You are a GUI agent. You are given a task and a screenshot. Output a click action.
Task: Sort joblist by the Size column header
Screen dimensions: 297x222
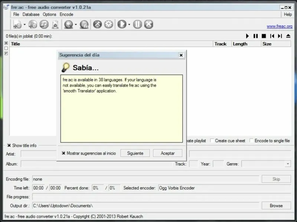click(276, 44)
